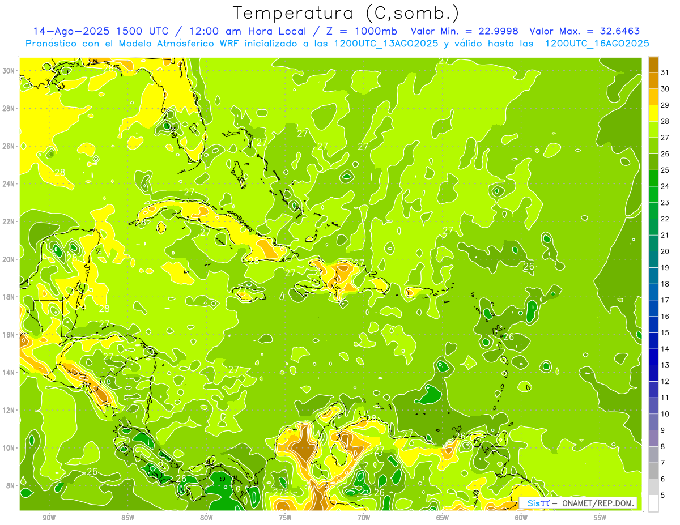680x525 pixels.
Task: Click the "8" label on the color scale
Action: 664,446
